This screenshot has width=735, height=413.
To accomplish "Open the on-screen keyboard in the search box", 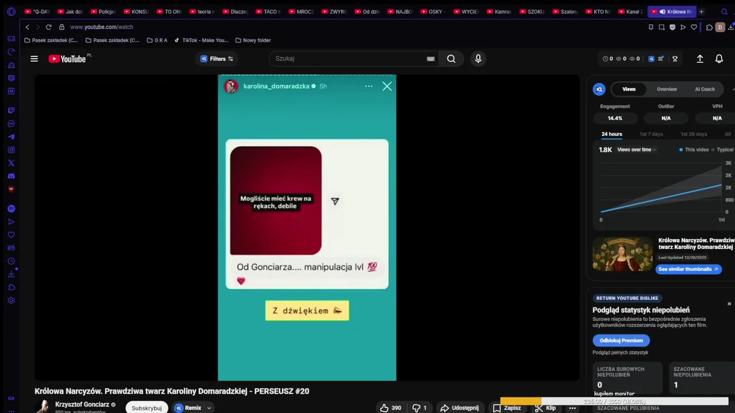I will (x=431, y=59).
